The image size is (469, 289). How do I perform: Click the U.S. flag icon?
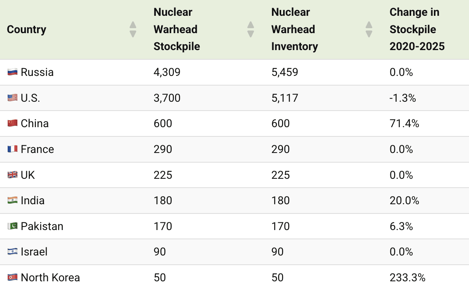point(12,98)
